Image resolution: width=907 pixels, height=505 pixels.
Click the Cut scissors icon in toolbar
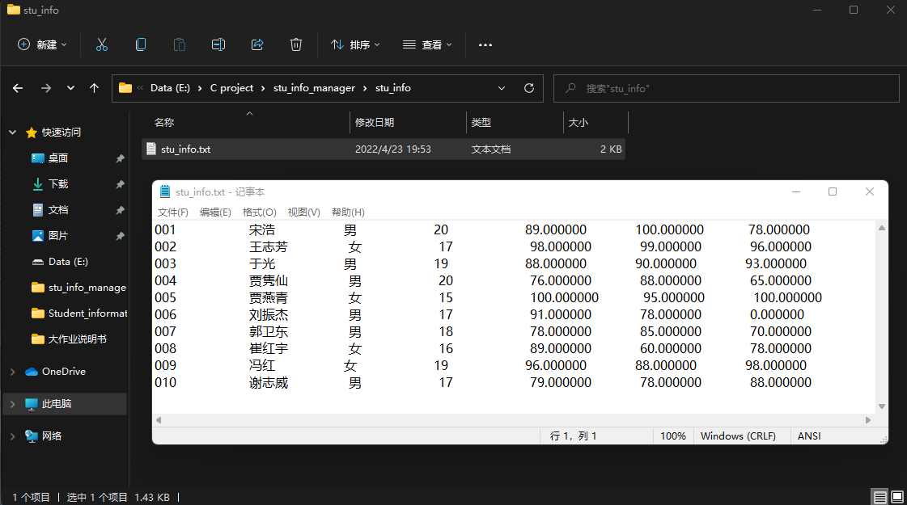click(102, 44)
